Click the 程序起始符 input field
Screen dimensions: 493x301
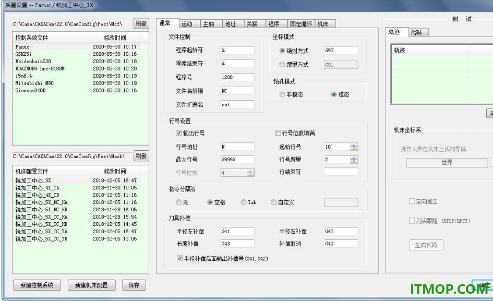[x=237, y=50]
